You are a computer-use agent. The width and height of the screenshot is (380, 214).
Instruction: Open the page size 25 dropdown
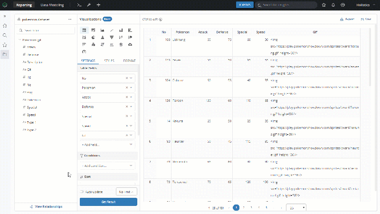click(x=296, y=208)
